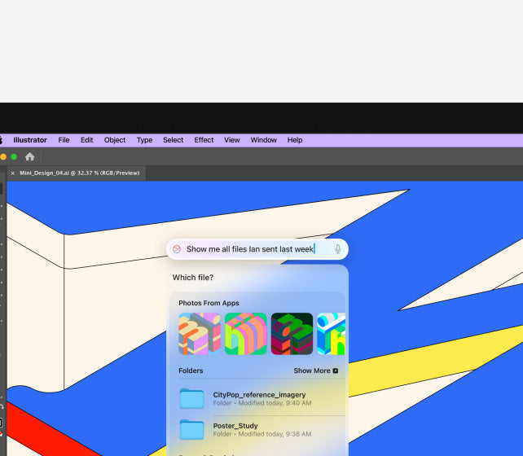The height and width of the screenshot is (456, 523).
Task: Close the Mini_Design_04.ai document tab
Action: click(x=12, y=173)
